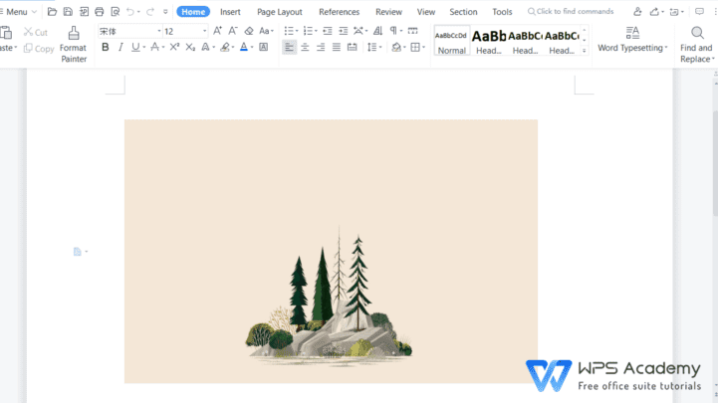This screenshot has width=719, height=405.
Task: Apply subscript formatting
Action: click(190, 47)
